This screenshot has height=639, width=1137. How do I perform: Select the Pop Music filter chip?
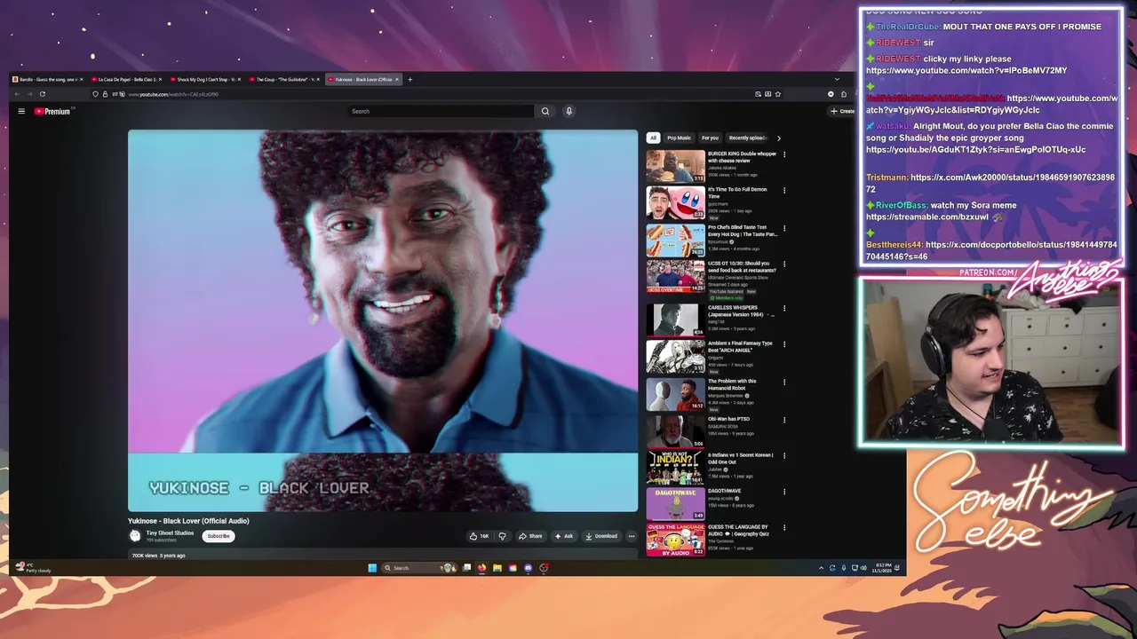coord(679,138)
